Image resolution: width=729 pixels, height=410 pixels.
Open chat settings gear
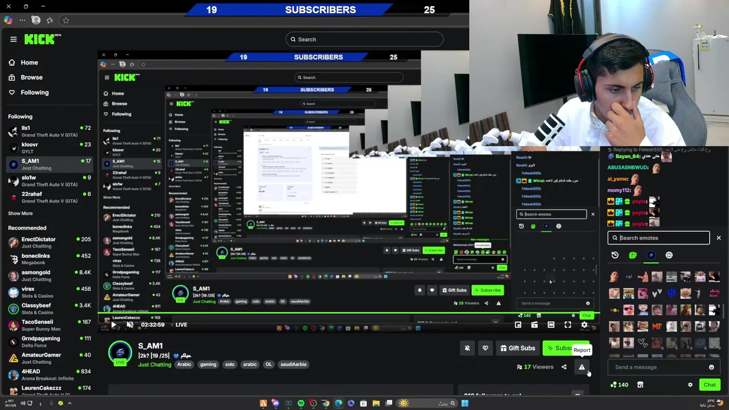pyautogui.click(x=690, y=385)
